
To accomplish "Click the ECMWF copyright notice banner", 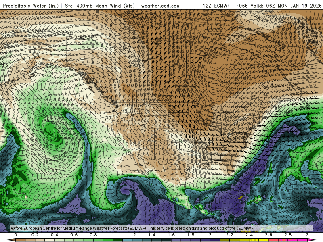I will point(162,228).
